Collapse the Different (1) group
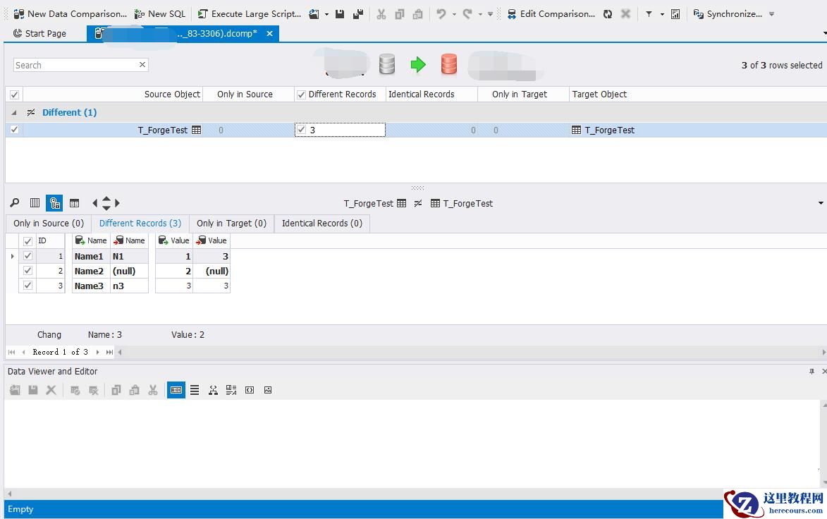Screen dimensions: 827x519 point(14,113)
